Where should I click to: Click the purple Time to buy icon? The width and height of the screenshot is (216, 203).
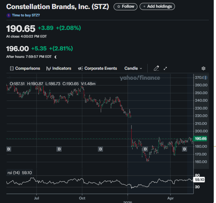coord(8,15)
